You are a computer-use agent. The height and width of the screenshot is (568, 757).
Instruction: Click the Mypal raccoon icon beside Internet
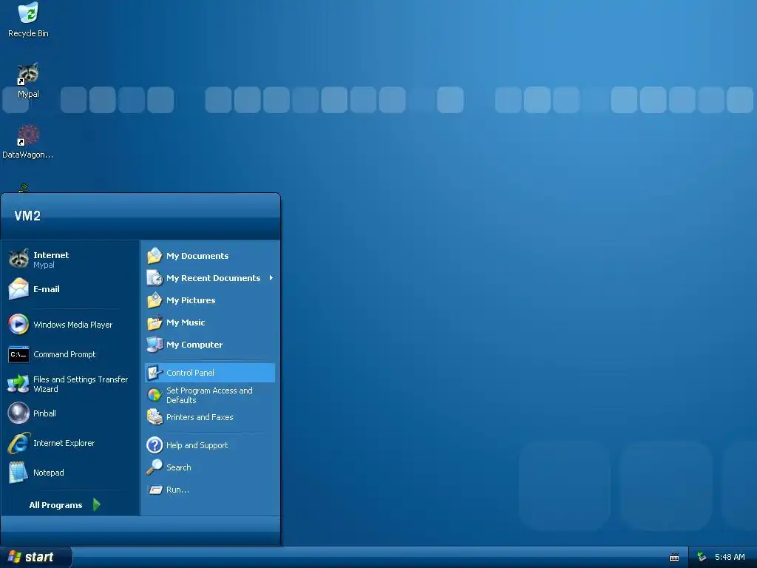(x=18, y=259)
